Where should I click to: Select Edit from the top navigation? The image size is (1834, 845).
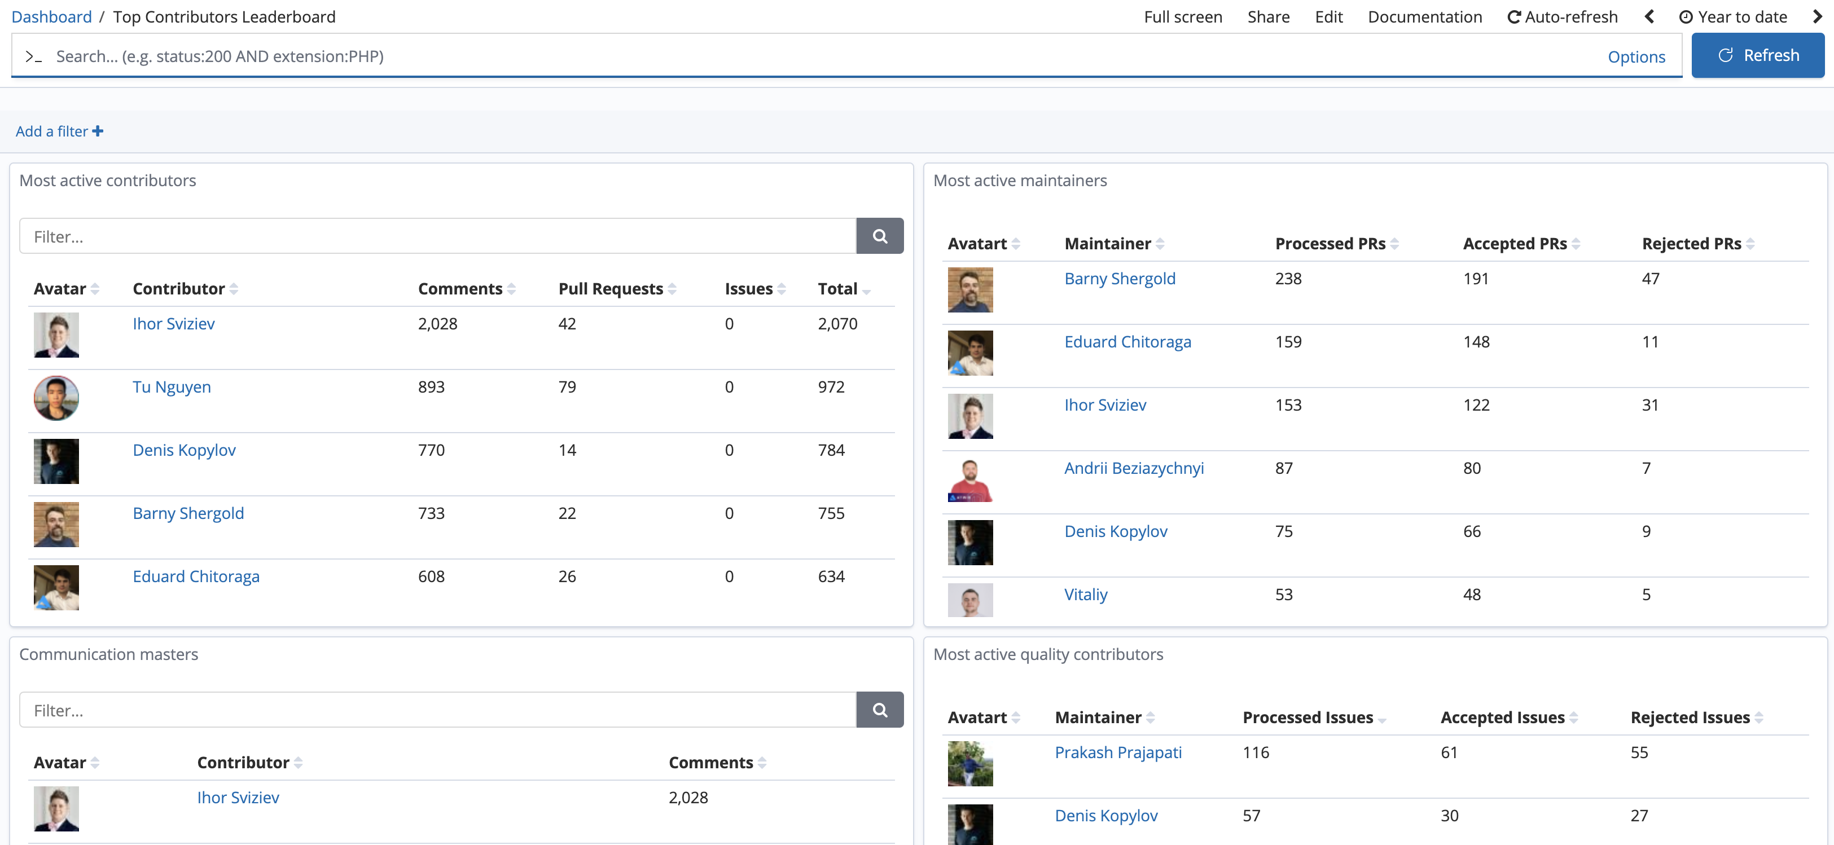(x=1328, y=16)
